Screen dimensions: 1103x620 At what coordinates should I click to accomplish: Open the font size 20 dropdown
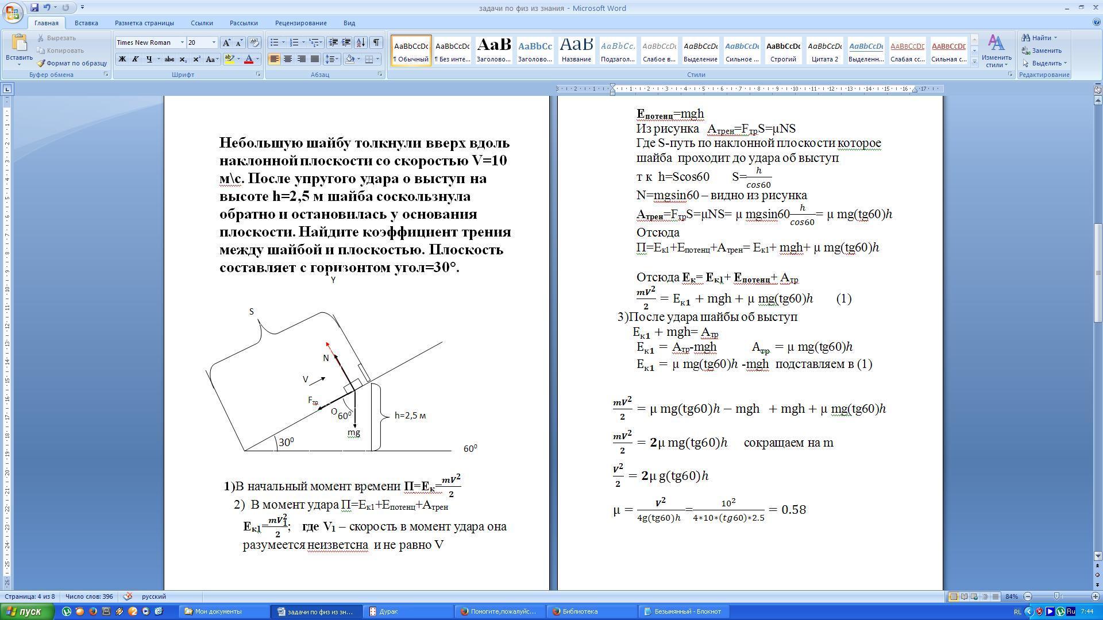click(214, 42)
